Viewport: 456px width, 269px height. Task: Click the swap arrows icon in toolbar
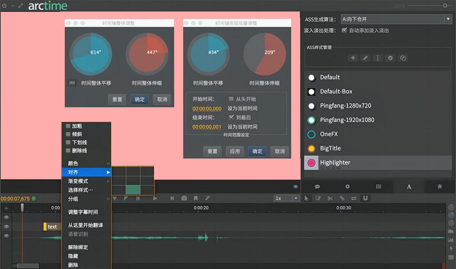click(354, 198)
